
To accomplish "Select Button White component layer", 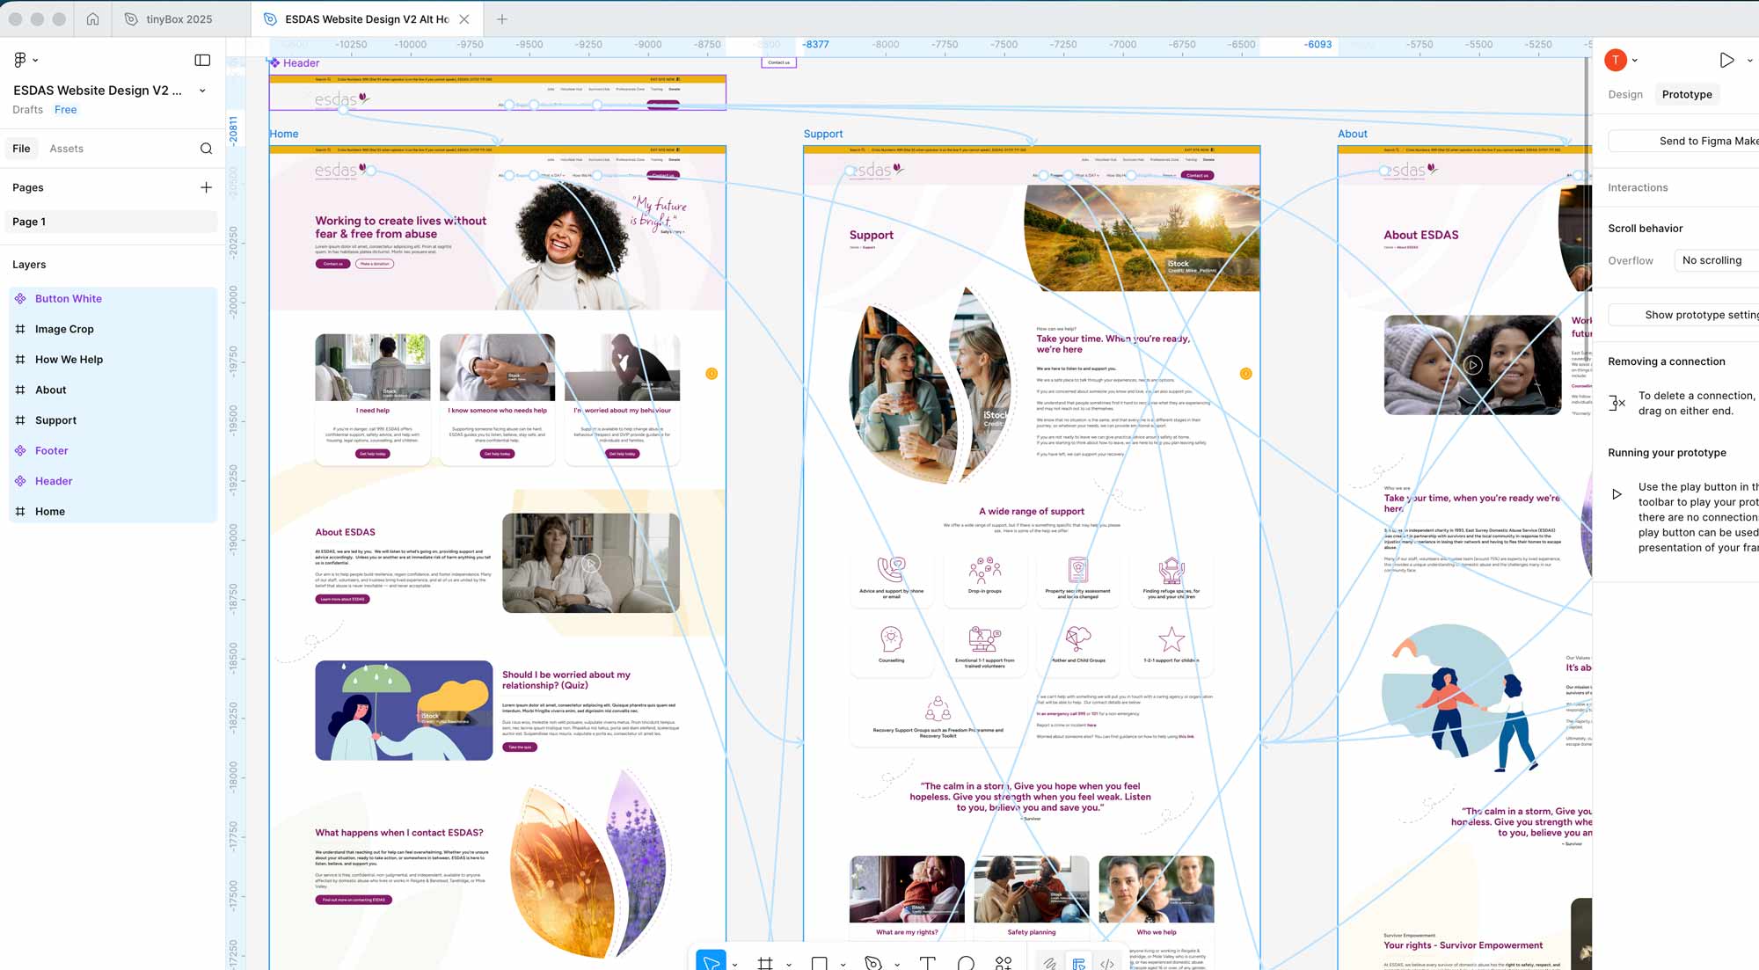I will 113,299.
